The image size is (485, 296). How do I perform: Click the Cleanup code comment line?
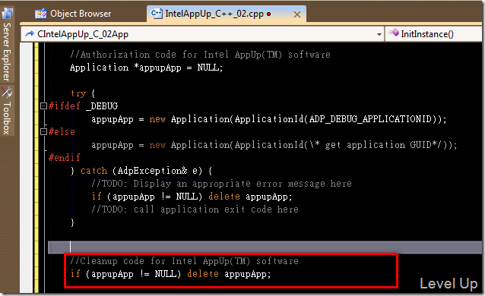[x=185, y=261]
